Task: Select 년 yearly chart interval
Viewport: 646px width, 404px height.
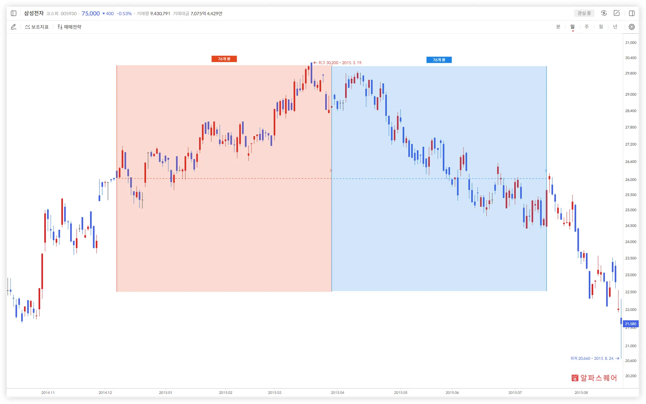Action: (615, 27)
